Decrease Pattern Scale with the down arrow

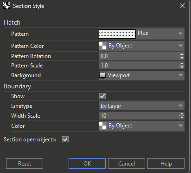click(182, 67)
